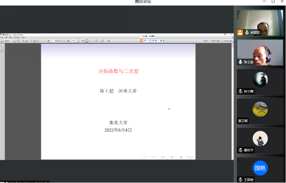Viewport: 286px width, 183px height.
Task: Click the Open button in Adobe Reader toolbar
Action: pyautogui.click(x=5, y=41)
